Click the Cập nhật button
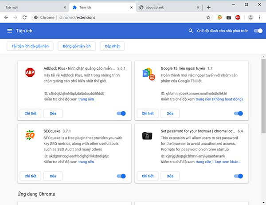The height and width of the screenshot is (205, 266). click(x=112, y=46)
